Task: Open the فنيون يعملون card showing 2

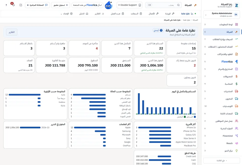Action: 182,80
